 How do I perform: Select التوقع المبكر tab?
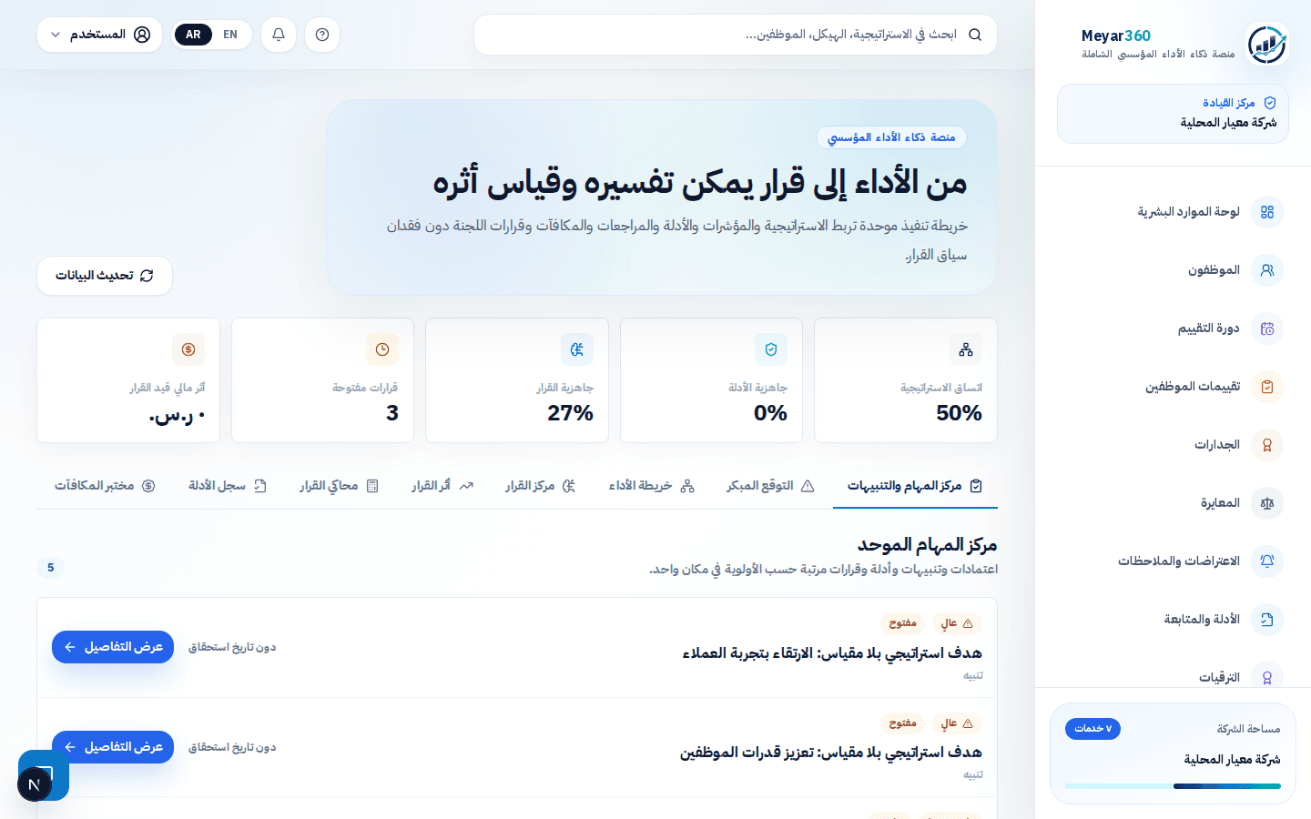tap(770, 486)
